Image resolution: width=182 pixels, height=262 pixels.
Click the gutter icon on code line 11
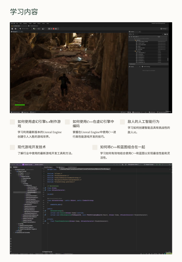coord(45,190)
